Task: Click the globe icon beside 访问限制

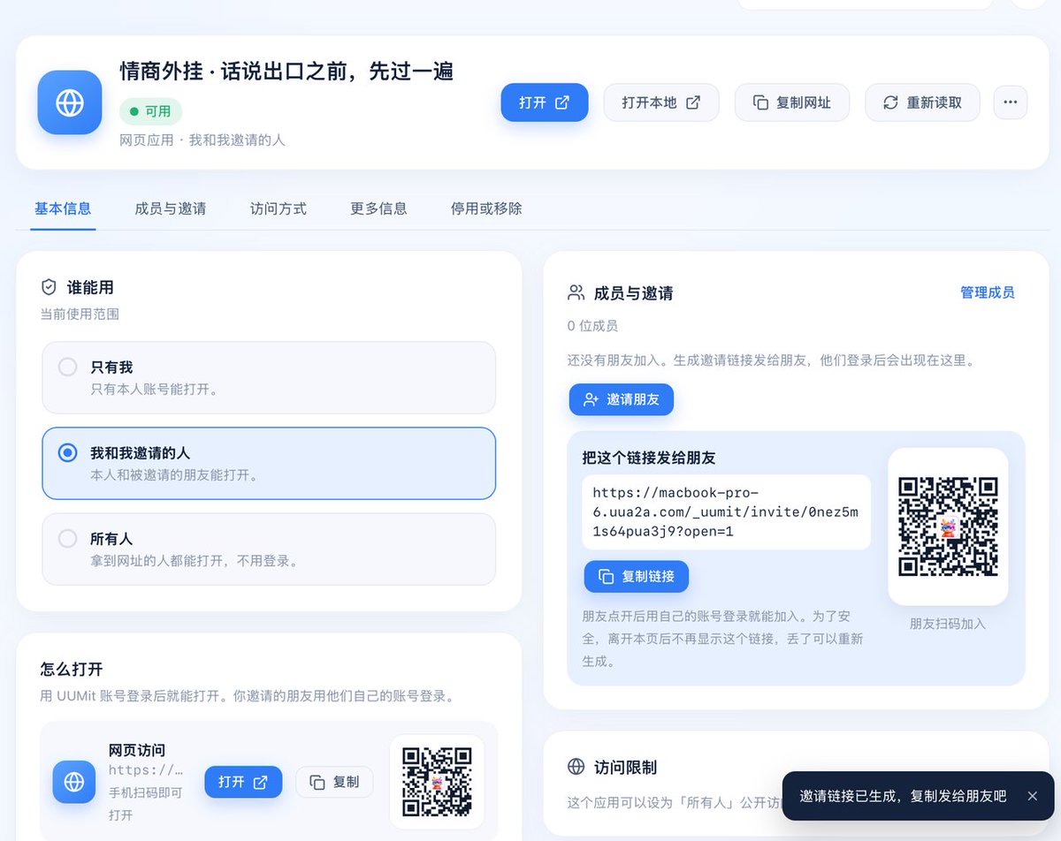Action: [576, 767]
